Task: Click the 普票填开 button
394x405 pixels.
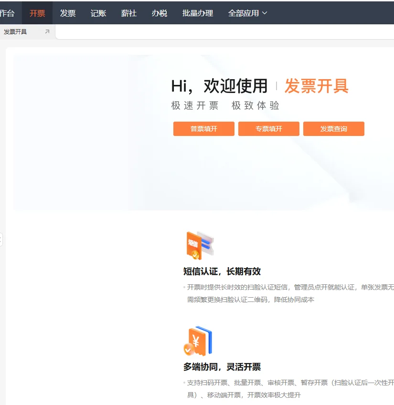Action: [x=203, y=128]
